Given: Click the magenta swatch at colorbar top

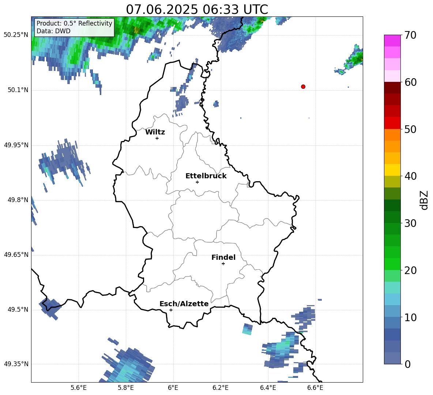Looking at the screenshot, I should coord(392,41).
